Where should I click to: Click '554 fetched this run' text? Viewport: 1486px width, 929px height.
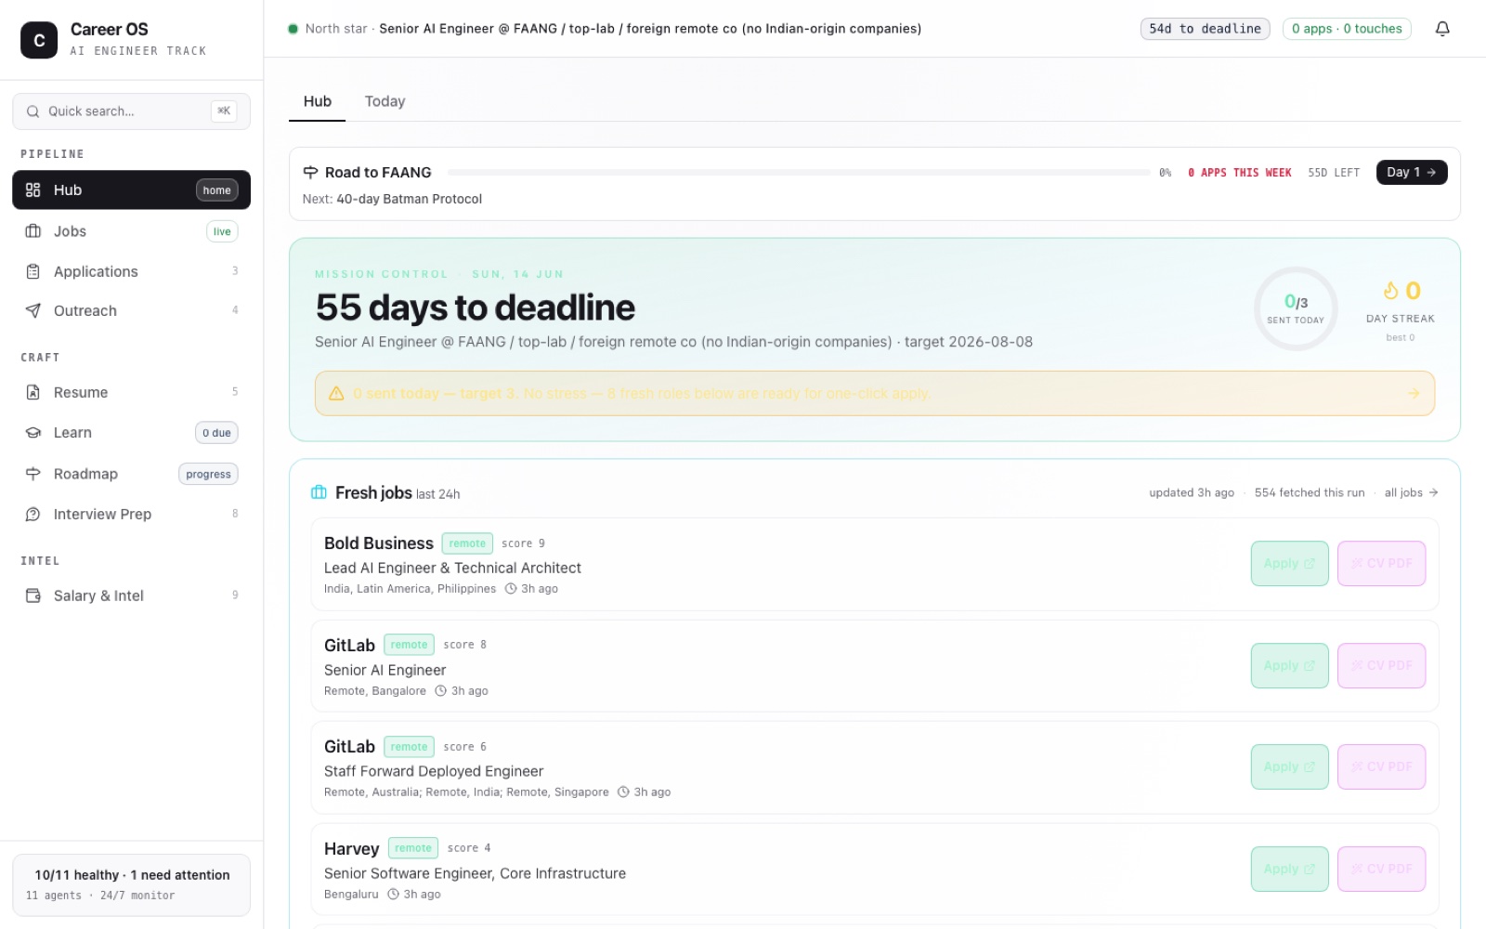coord(1310,493)
